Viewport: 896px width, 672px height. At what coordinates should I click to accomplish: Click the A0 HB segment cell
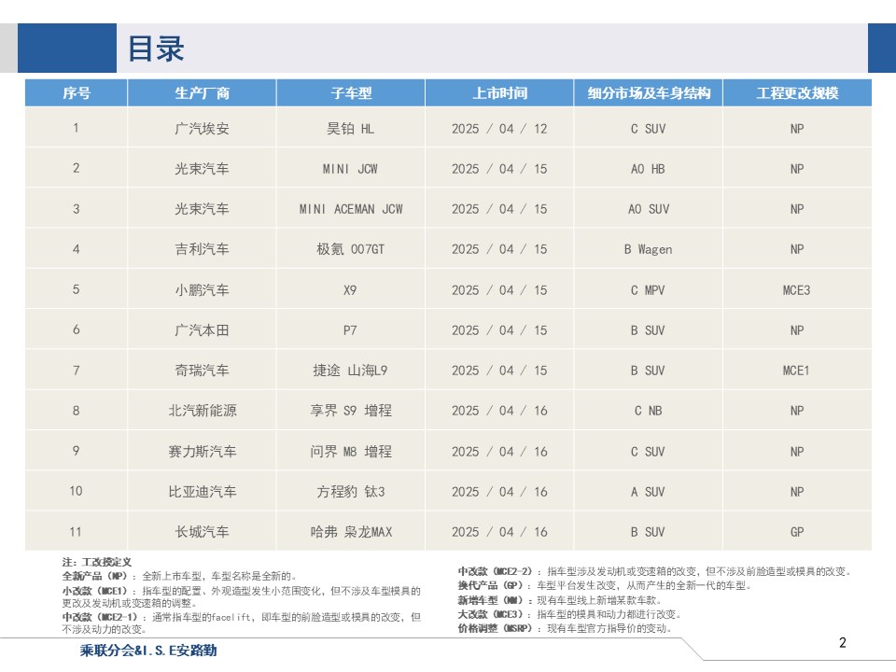[648, 169]
